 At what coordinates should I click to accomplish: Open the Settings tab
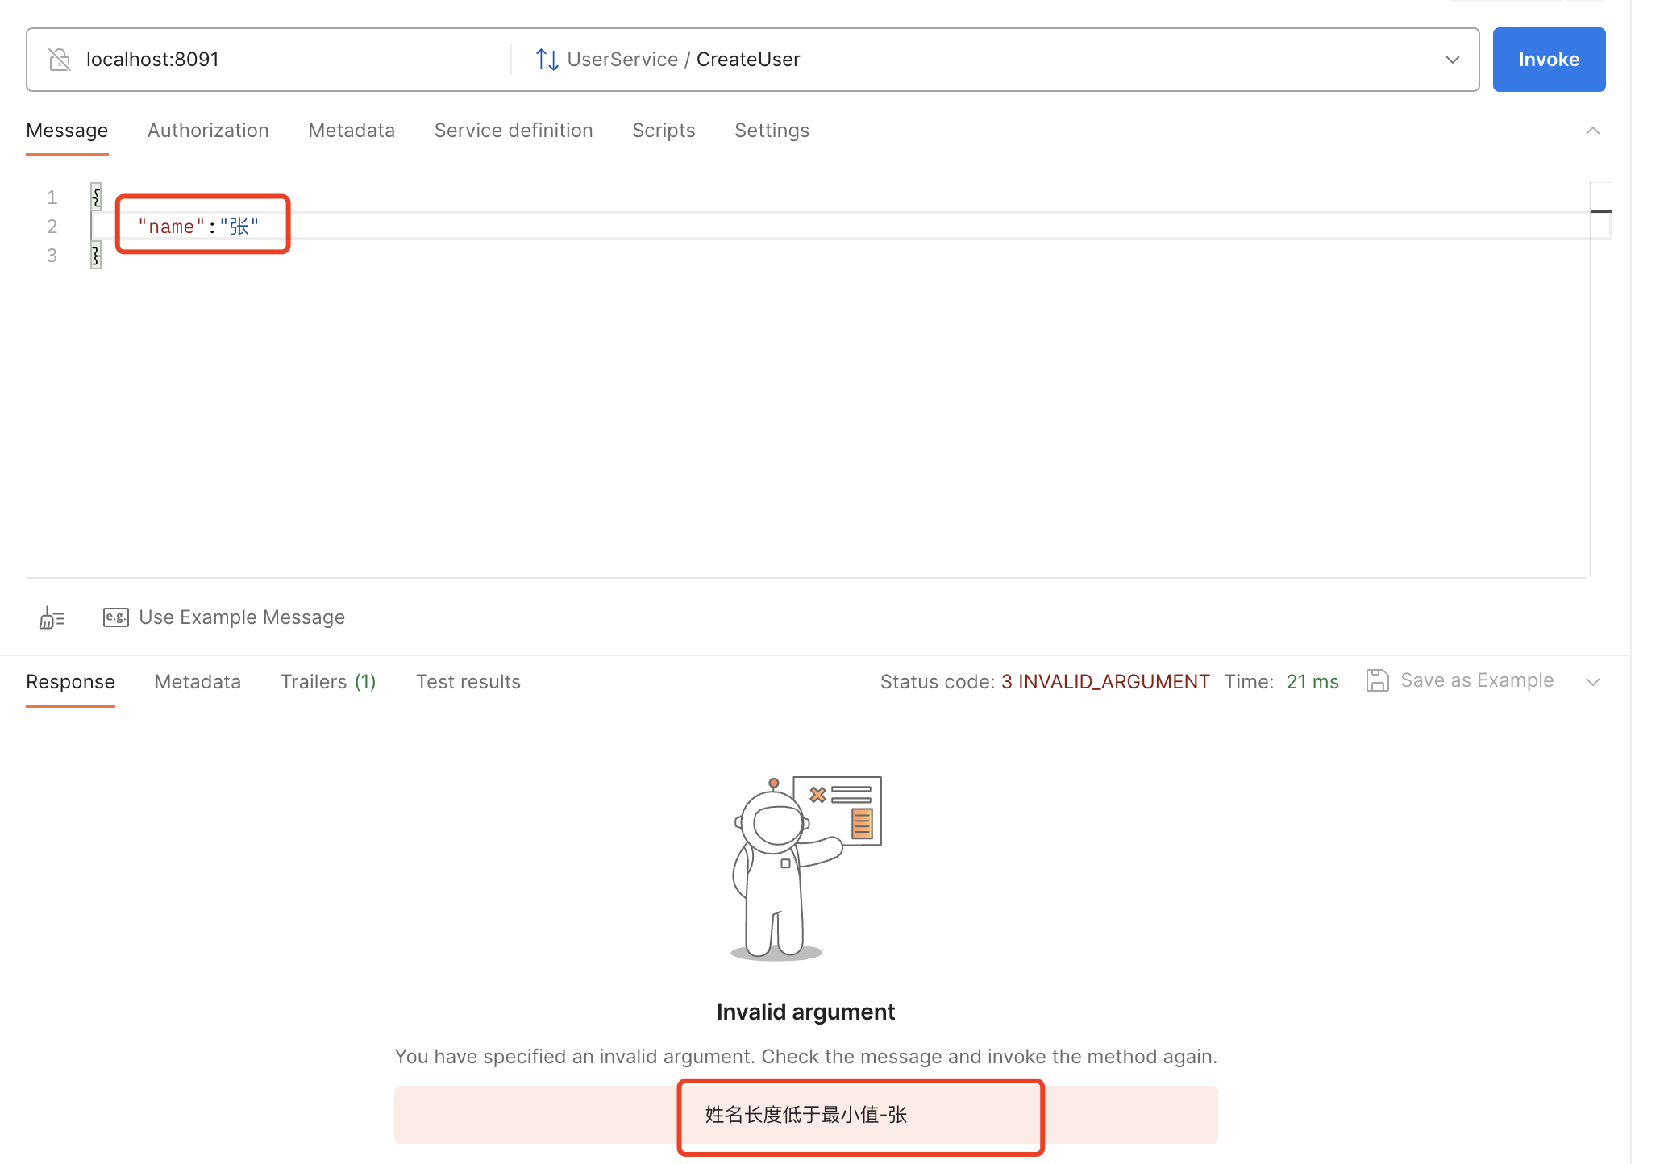772,131
